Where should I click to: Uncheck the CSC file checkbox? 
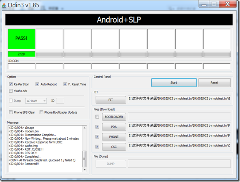click(97, 147)
